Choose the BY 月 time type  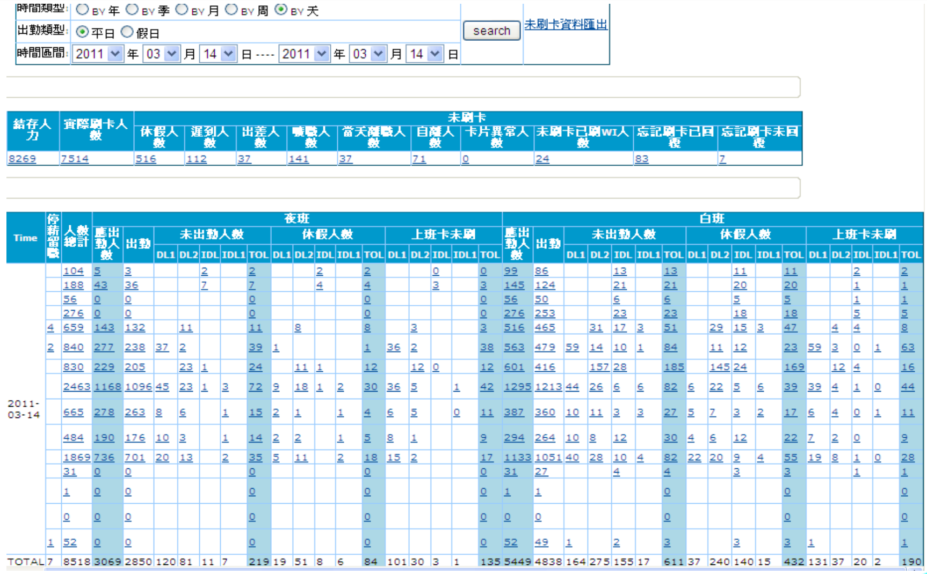pyautogui.click(x=182, y=10)
